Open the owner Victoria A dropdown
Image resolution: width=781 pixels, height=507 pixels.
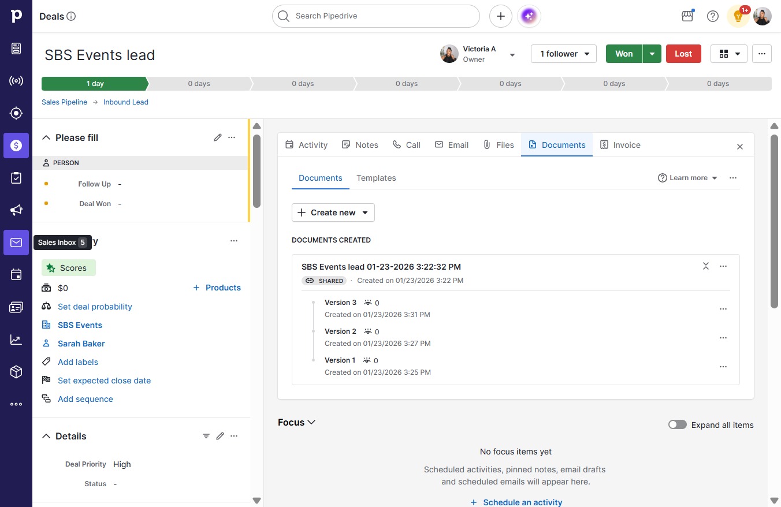[512, 55]
